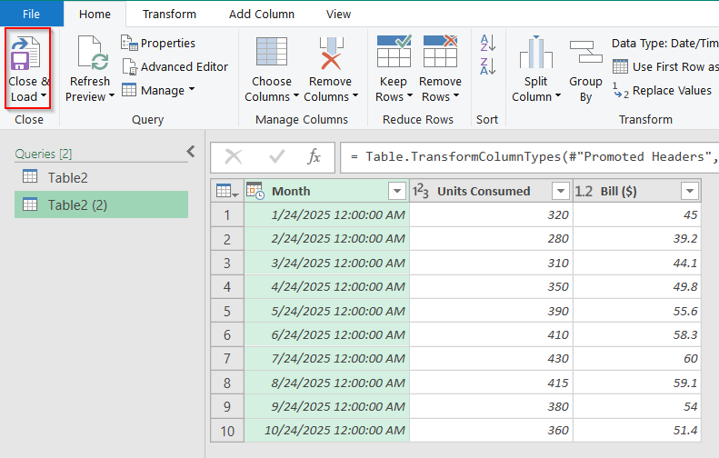Select the Month column header

coord(326,191)
